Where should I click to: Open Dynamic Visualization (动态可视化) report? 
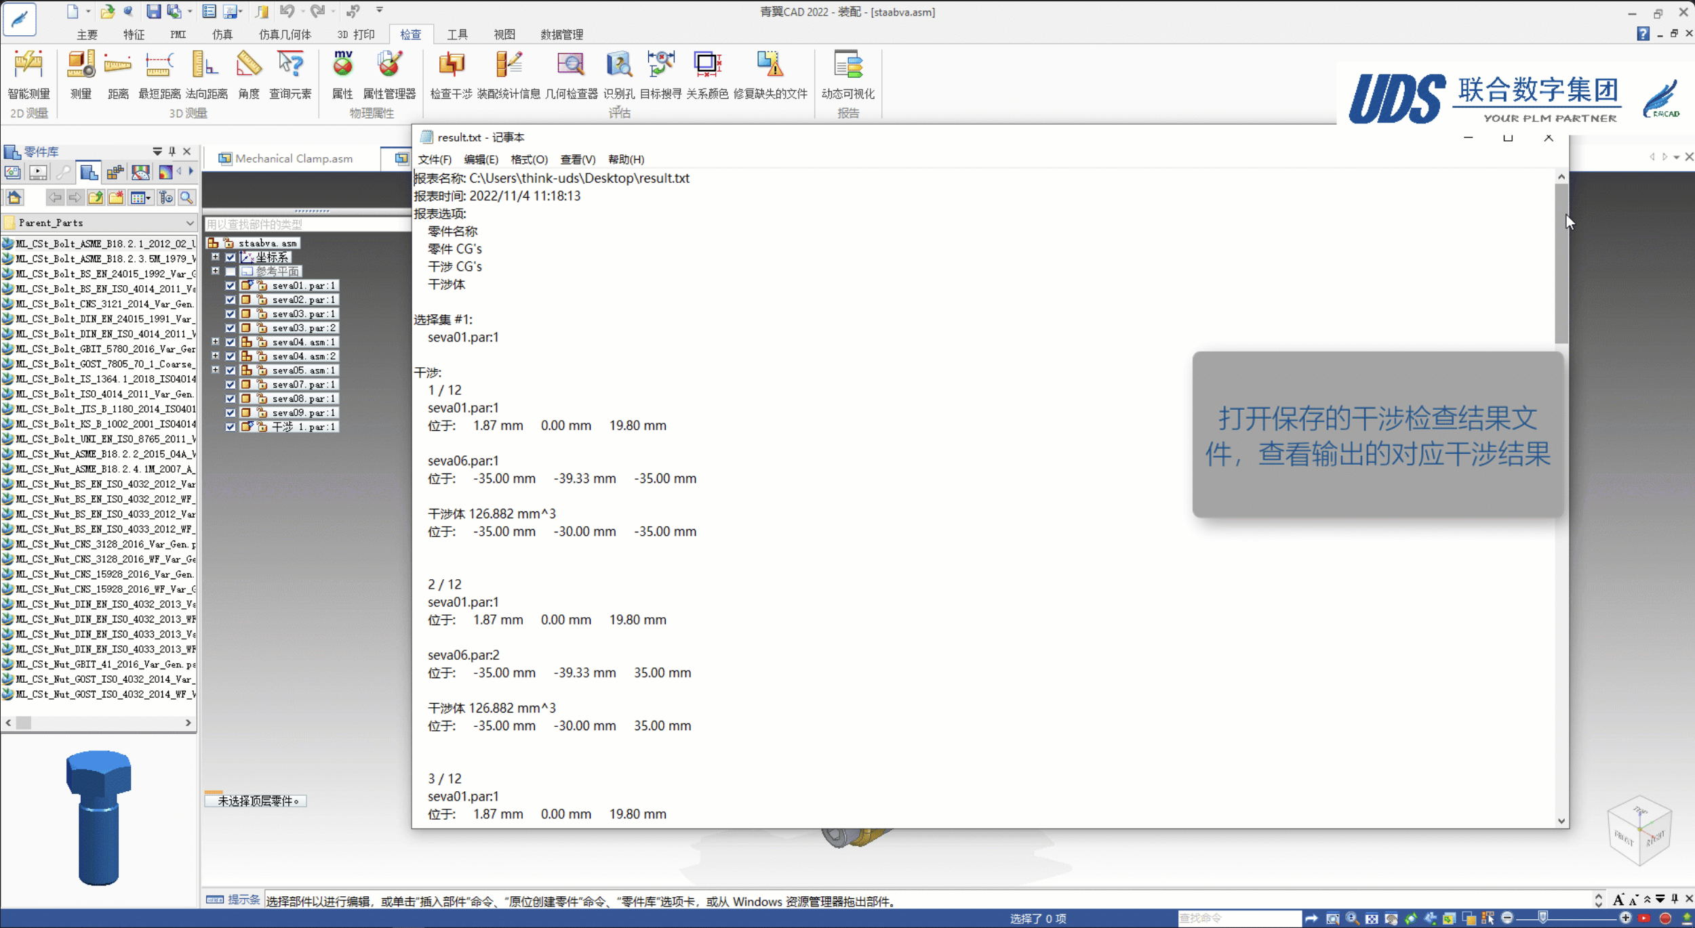[848, 75]
